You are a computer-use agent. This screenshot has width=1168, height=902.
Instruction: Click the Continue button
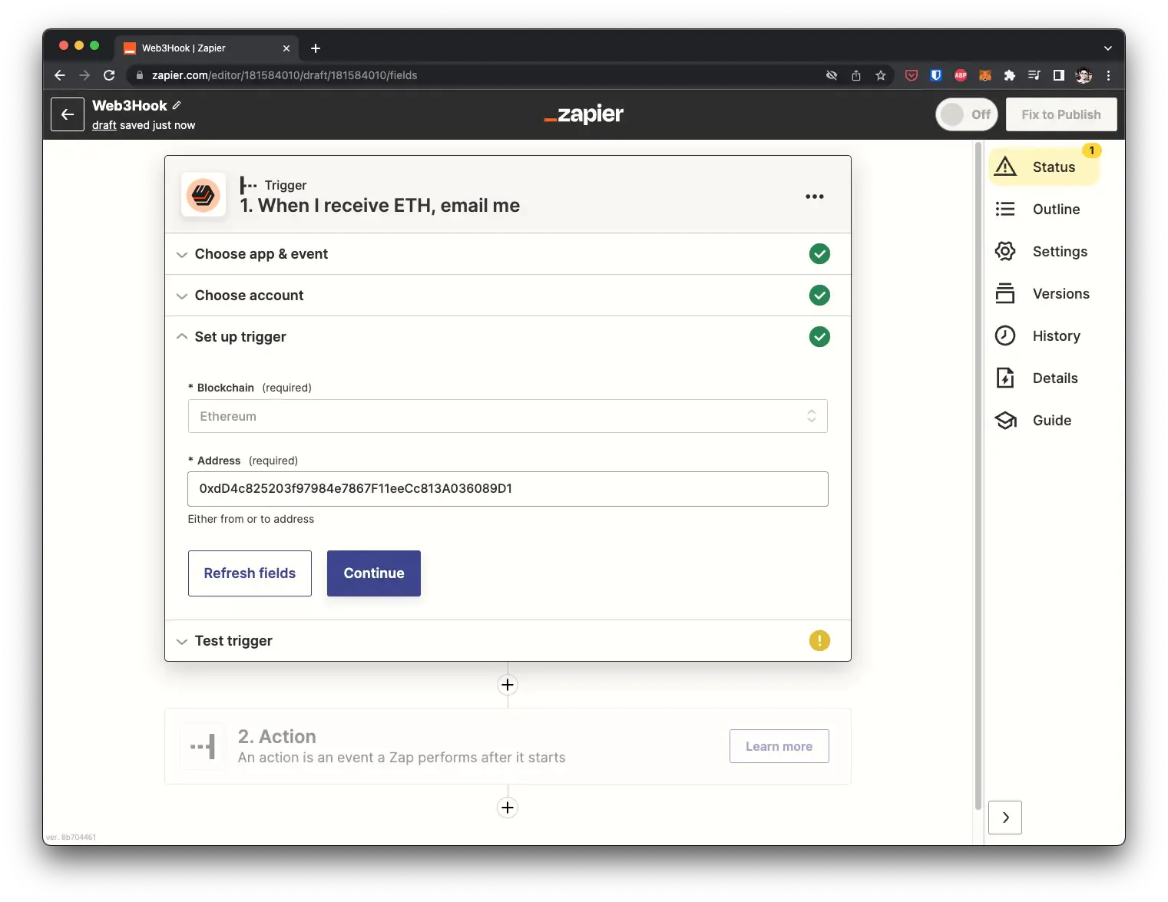[374, 573]
